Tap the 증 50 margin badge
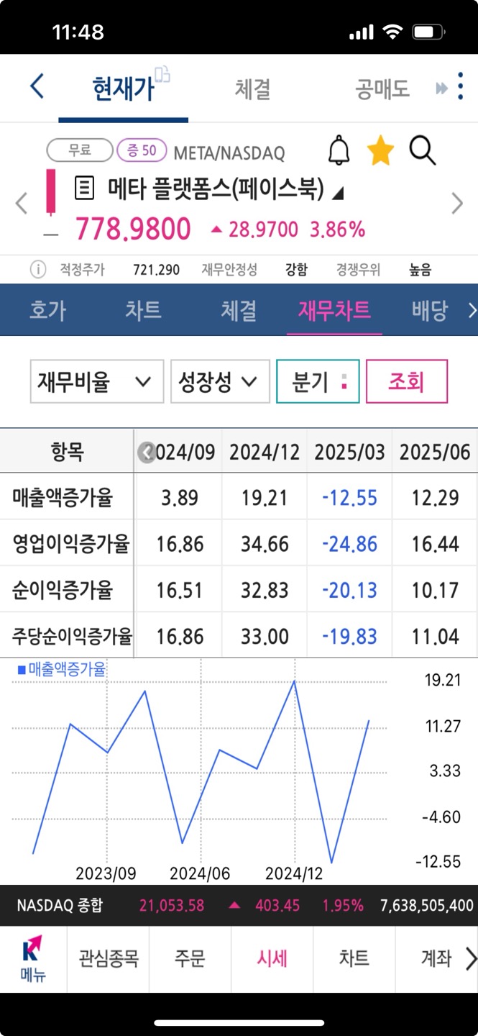The image size is (478, 1036). 141,150
